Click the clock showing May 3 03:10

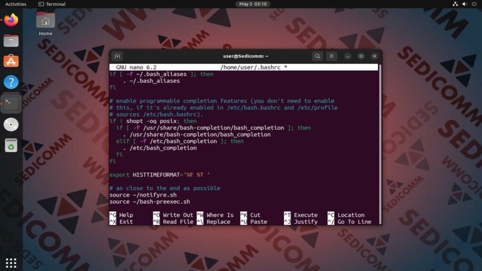coord(253,4)
